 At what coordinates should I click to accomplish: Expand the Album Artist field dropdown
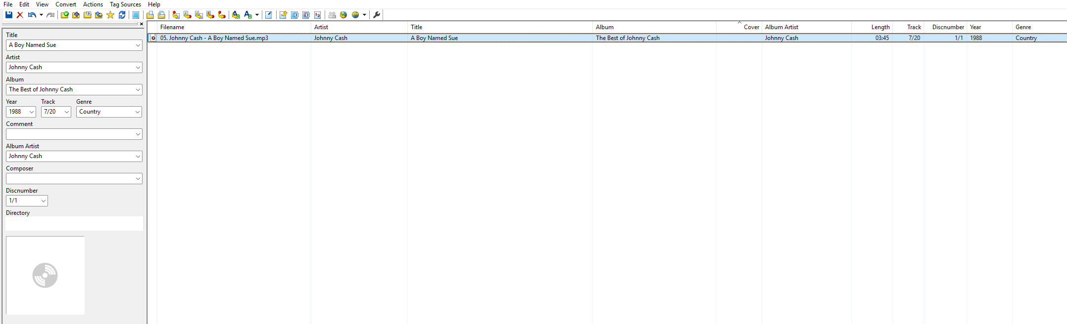(138, 156)
